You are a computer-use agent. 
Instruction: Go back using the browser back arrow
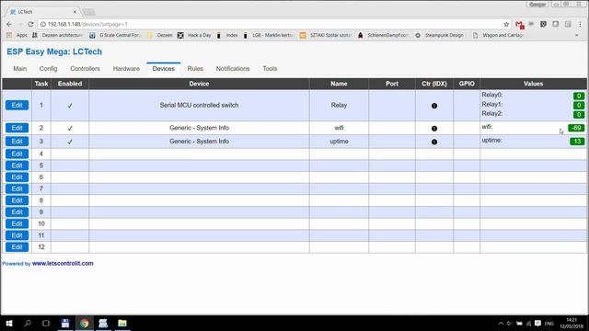tap(9, 24)
